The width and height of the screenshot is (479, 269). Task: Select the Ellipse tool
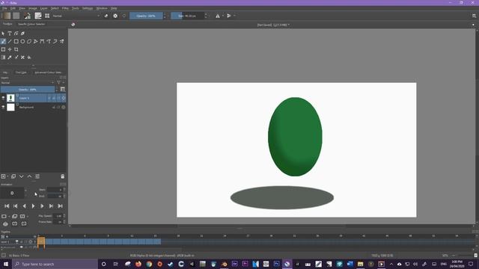click(x=22, y=41)
